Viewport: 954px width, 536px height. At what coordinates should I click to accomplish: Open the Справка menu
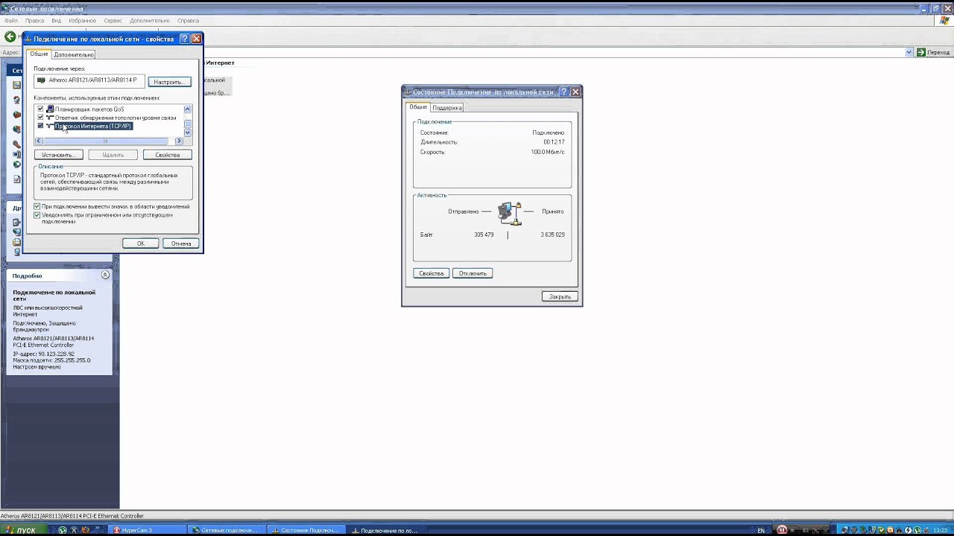188,21
